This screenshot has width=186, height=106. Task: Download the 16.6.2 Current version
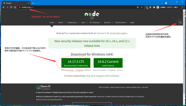click(108, 63)
